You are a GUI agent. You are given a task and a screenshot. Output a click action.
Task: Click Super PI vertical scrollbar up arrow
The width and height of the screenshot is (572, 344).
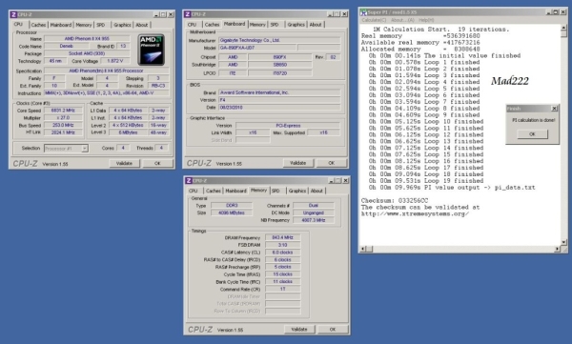click(x=564, y=28)
